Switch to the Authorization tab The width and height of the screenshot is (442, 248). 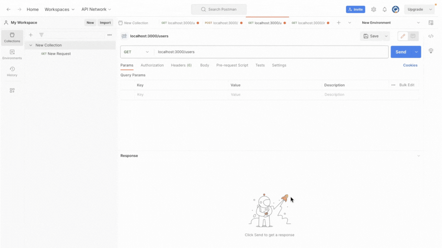[x=152, y=65]
